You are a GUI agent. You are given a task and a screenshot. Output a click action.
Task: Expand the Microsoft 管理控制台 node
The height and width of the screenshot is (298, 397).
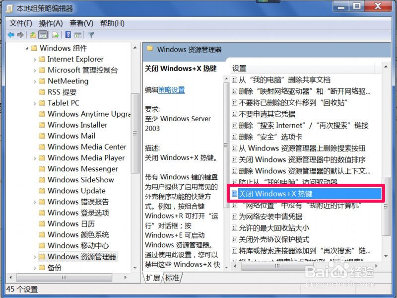(35, 71)
